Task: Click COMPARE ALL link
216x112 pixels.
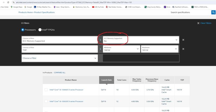Action: (x=60, y=73)
